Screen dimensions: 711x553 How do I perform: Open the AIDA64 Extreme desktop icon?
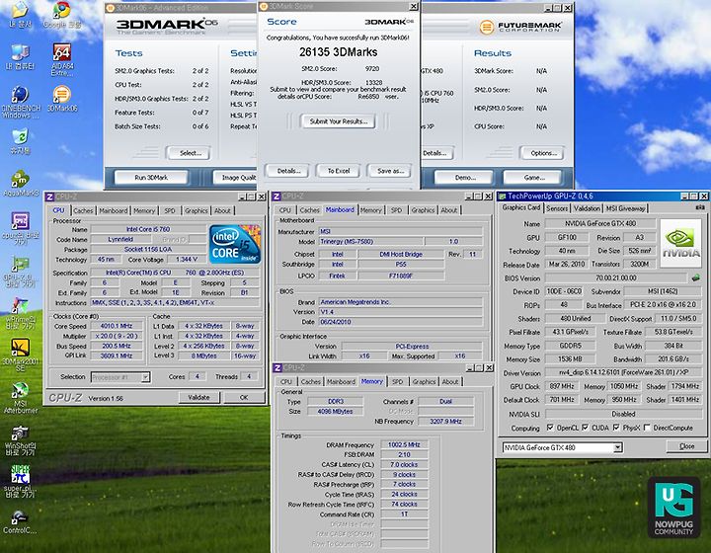[61, 59]
